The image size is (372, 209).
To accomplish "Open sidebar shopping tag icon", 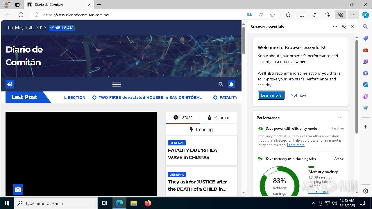I will coord(366,38).
